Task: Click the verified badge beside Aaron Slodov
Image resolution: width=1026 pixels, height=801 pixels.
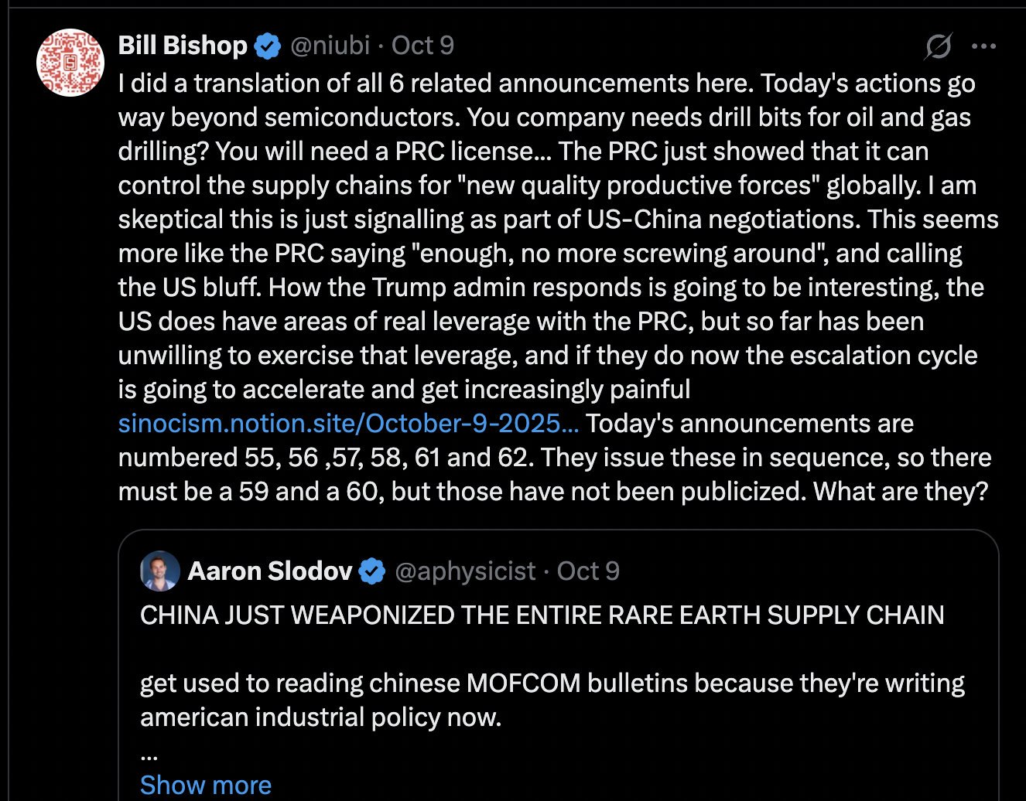Action: coord(373,571)
